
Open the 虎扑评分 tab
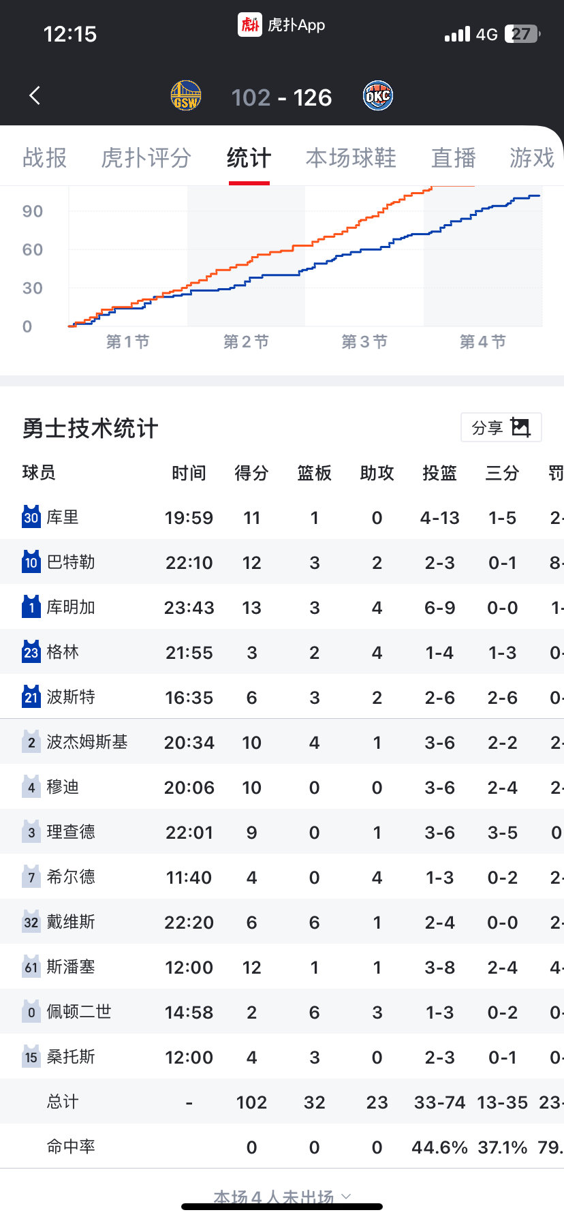pyautogui.click(x=146, y=158)
